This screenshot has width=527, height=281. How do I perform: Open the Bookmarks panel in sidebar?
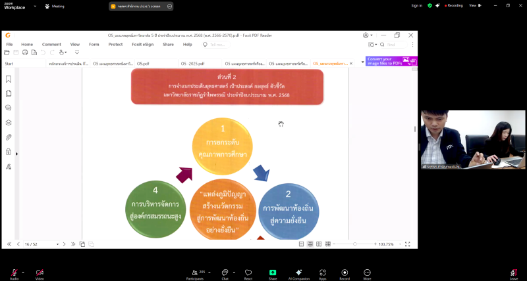pos(9,79)
